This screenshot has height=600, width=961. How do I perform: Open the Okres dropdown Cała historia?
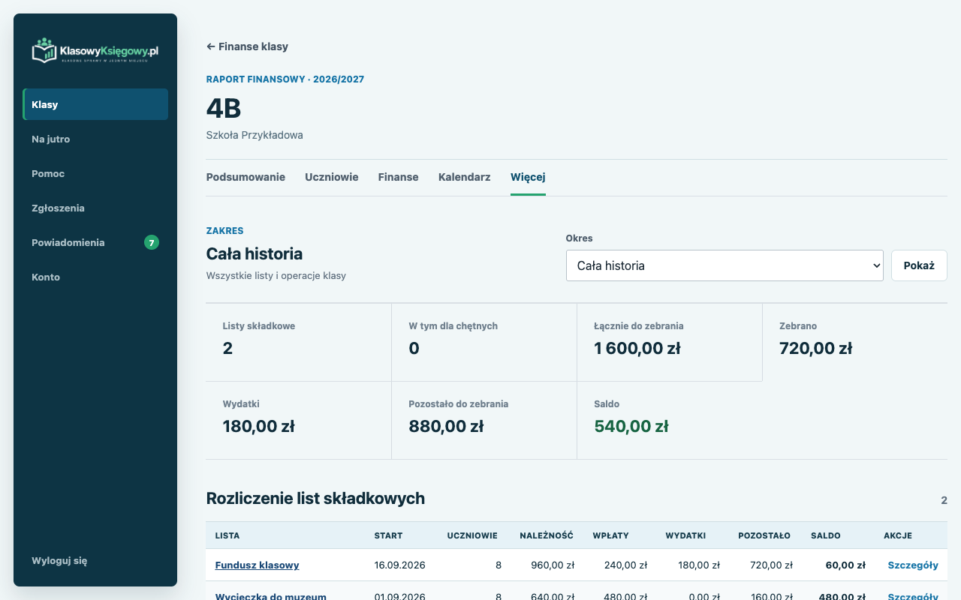725,265
